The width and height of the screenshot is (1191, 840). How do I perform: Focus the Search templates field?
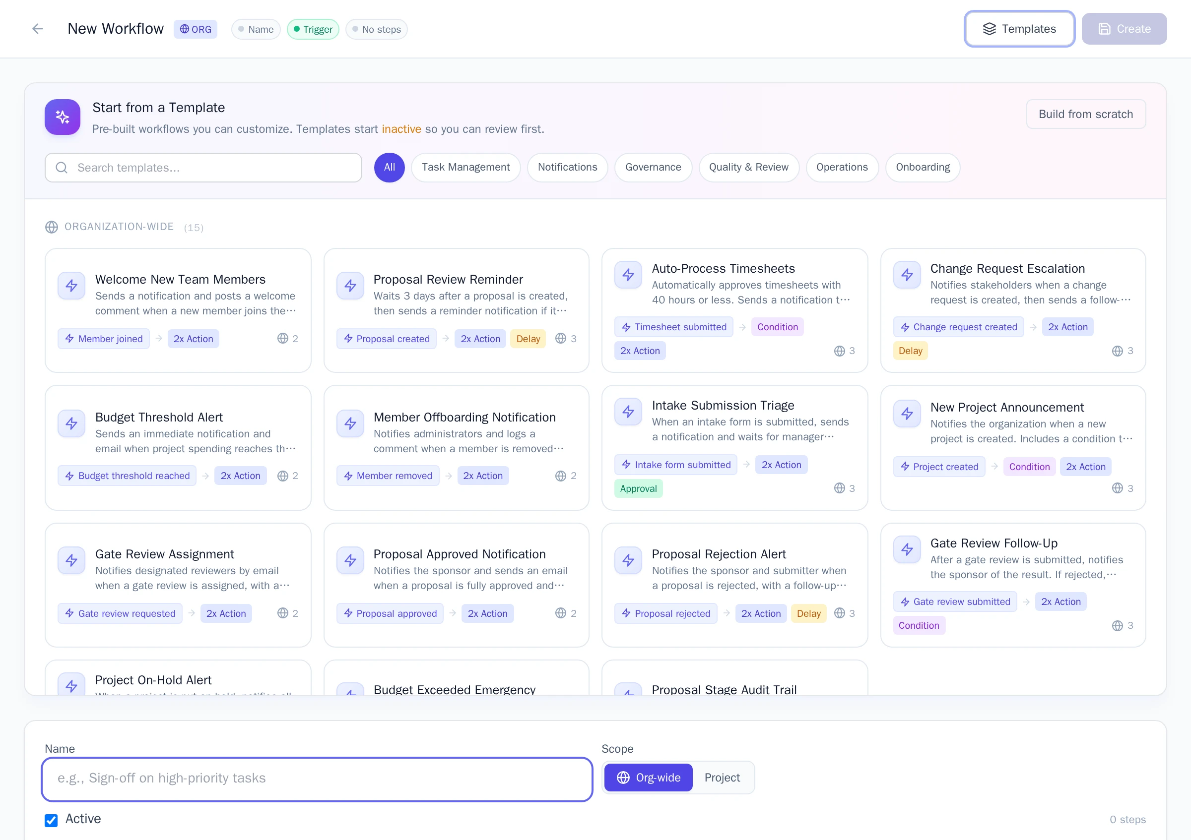point(203,168)
